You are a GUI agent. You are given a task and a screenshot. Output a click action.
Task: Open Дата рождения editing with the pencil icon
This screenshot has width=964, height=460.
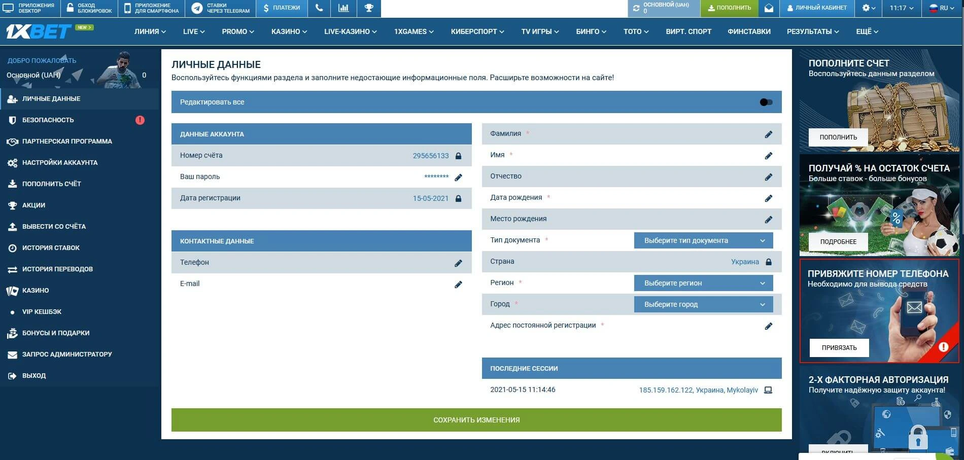(x=769, y=198)
